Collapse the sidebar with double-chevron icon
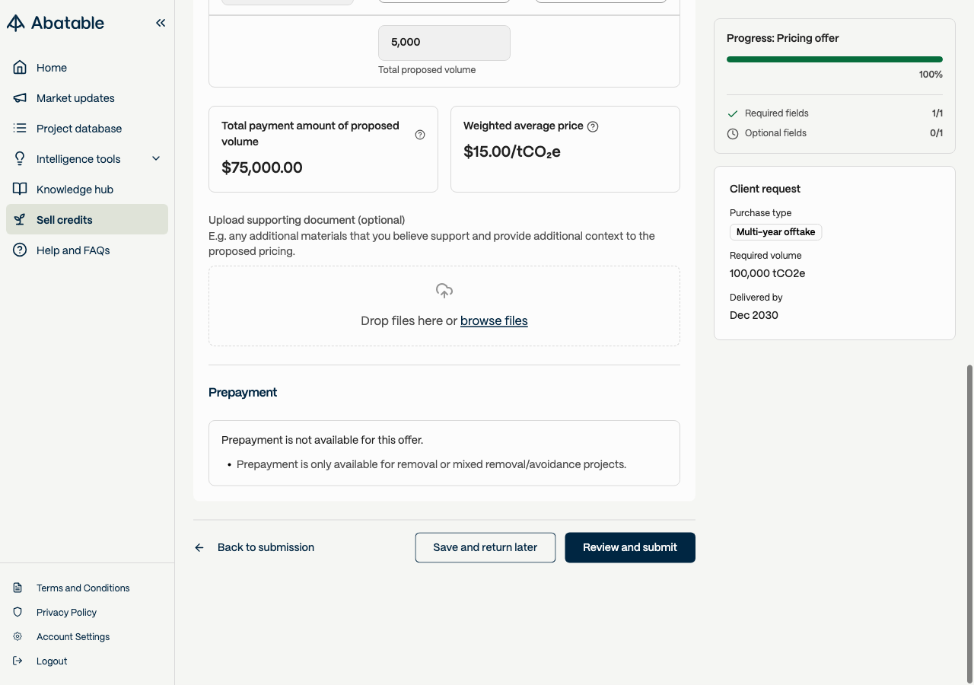974x685 pixels. pos(161,23)
